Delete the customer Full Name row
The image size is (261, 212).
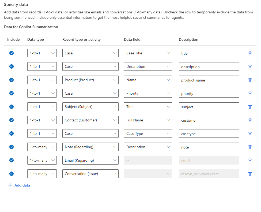250,120
